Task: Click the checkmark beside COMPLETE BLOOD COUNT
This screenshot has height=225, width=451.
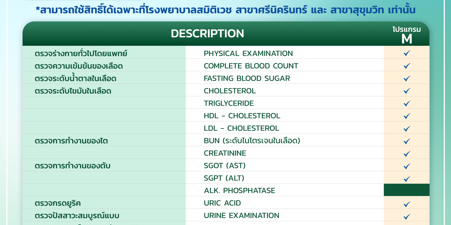Action: coord(407,66)
